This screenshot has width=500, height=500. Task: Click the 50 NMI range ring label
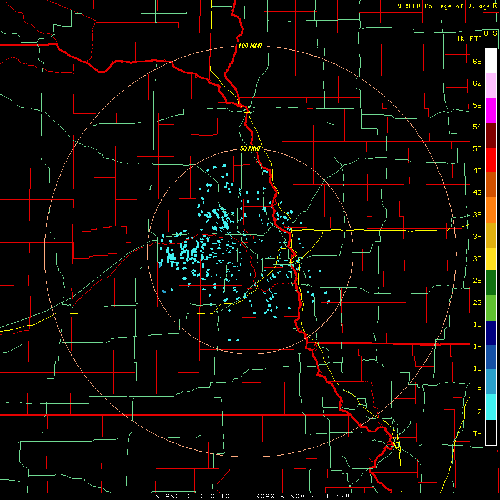(251, 148)
